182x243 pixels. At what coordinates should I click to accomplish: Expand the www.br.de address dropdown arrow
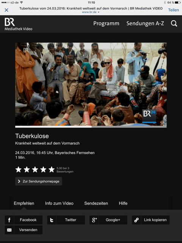click(x=99, y=12)
